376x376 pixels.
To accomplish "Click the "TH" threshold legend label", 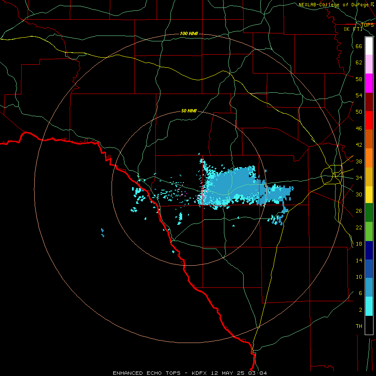I will point(359,326).
